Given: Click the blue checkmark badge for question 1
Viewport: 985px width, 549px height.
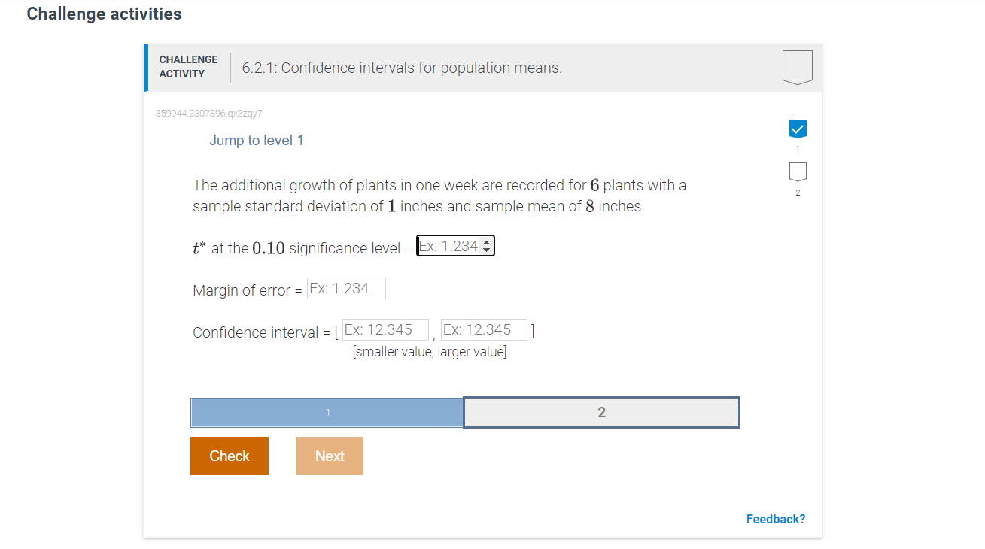Looking at the screenshot, I should 797,129.
